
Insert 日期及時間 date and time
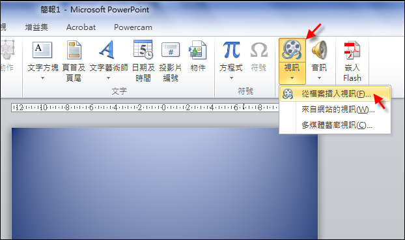[x=143, y=61]
